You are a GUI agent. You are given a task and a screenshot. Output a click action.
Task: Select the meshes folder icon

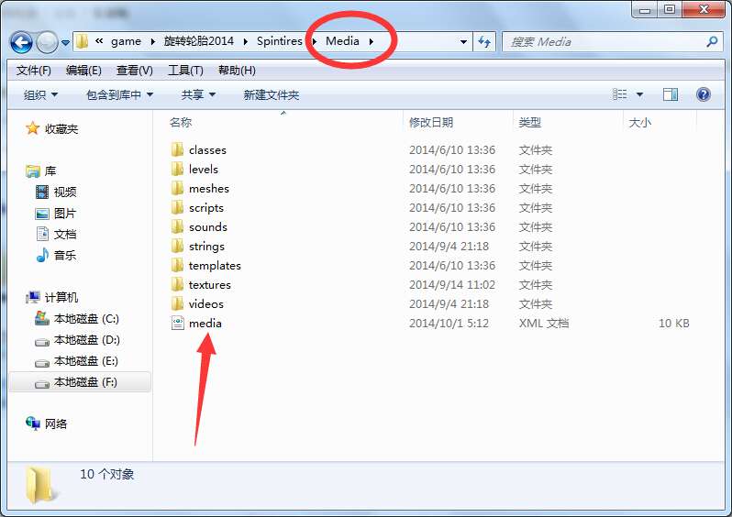pyautogui.click(x=177, y=188)
